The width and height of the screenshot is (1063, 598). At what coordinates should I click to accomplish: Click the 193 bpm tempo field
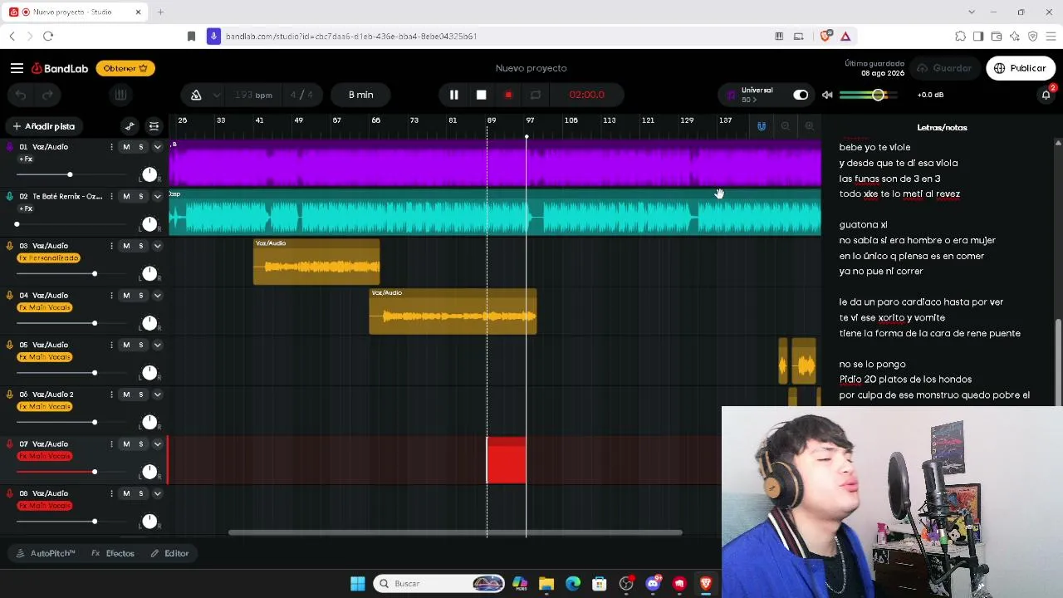(252, 95)
